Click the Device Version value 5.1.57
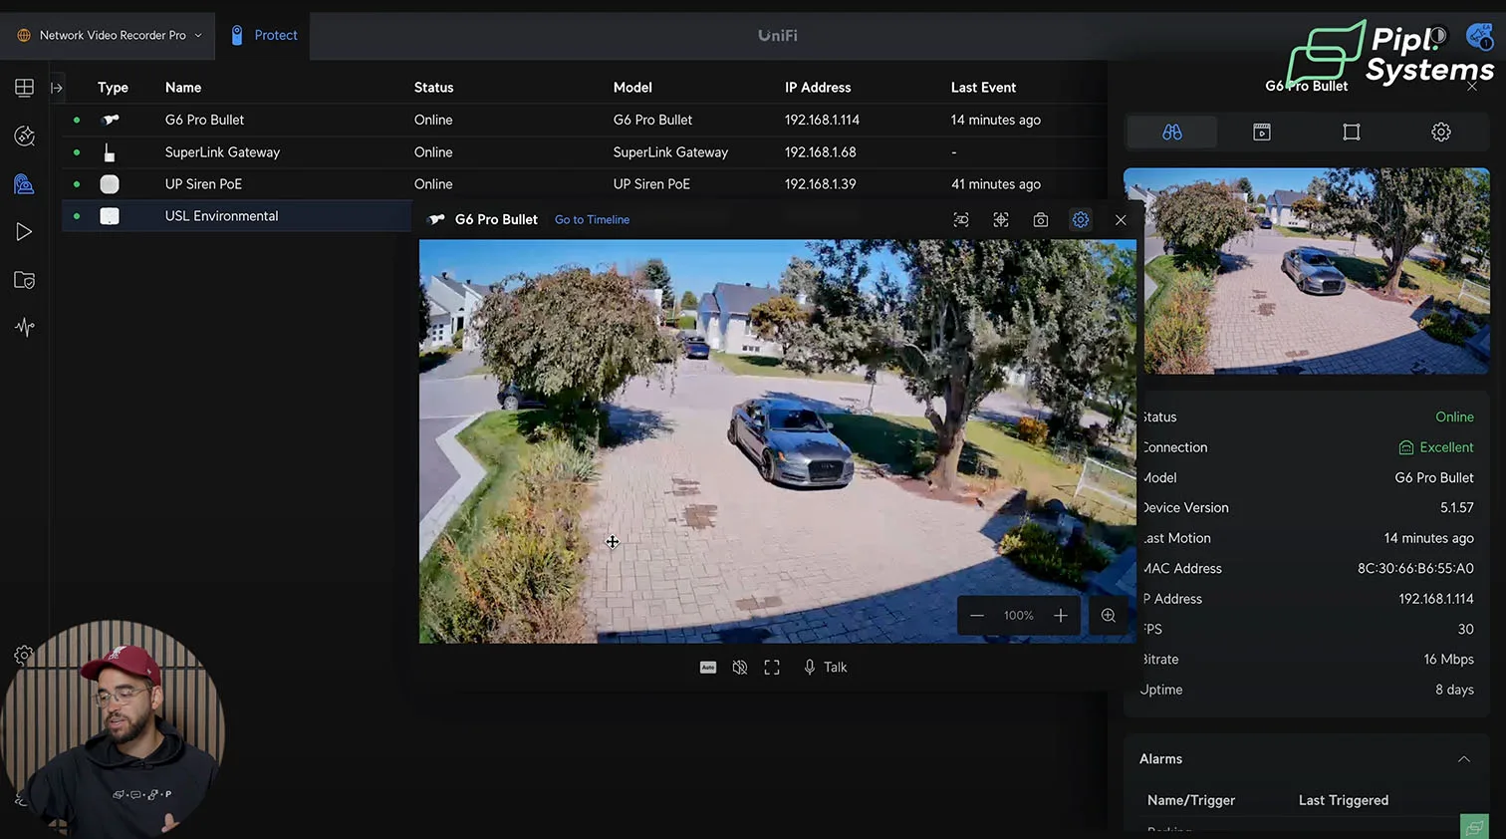 1456,508
